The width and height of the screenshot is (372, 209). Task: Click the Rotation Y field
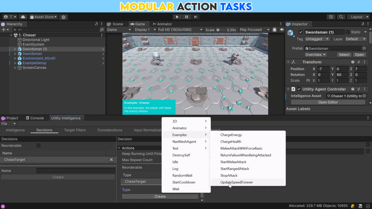coord(341,75)
